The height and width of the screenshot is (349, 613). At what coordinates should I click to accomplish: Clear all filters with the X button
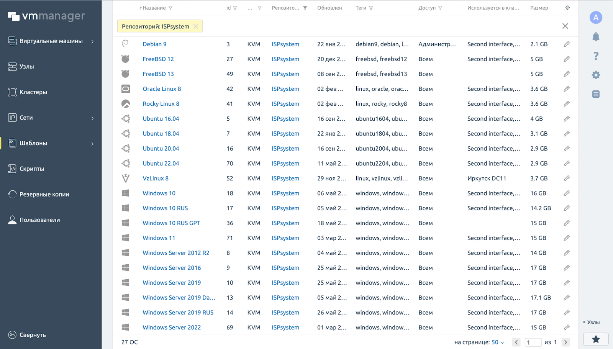565,26
